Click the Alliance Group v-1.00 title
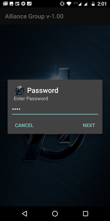 pyautogui.click(x=34, y=16)
